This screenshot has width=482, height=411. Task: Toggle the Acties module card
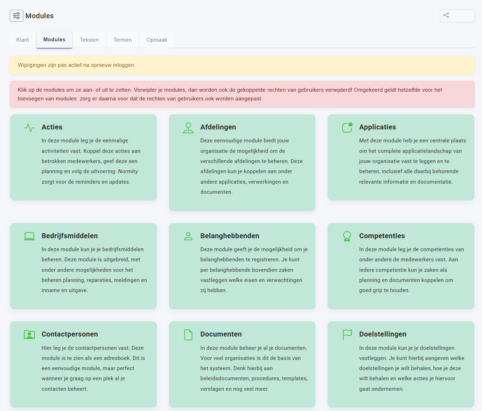click(83, 157)
